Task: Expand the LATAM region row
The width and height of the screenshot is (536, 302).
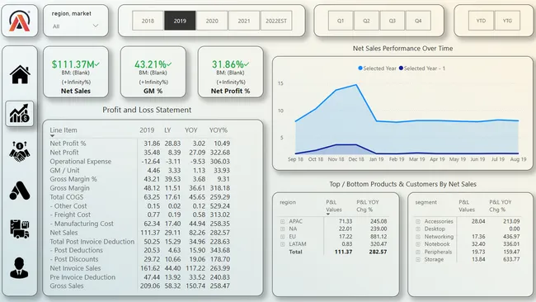Action: (283, 244)
